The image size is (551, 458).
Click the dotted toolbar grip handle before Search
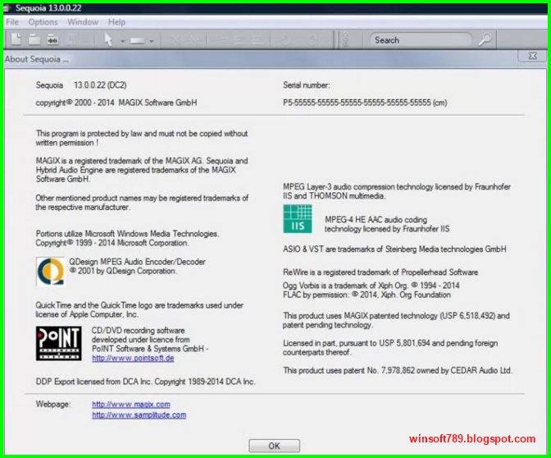(x=345, y=39)
